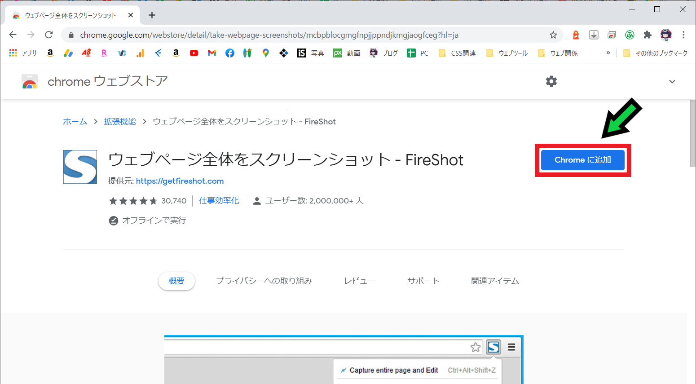Image resolution: width=696 pixels, height=384 pixels.
Task: Expand the ウェブ関係 bookmark folder
Action: pos(558,53)
